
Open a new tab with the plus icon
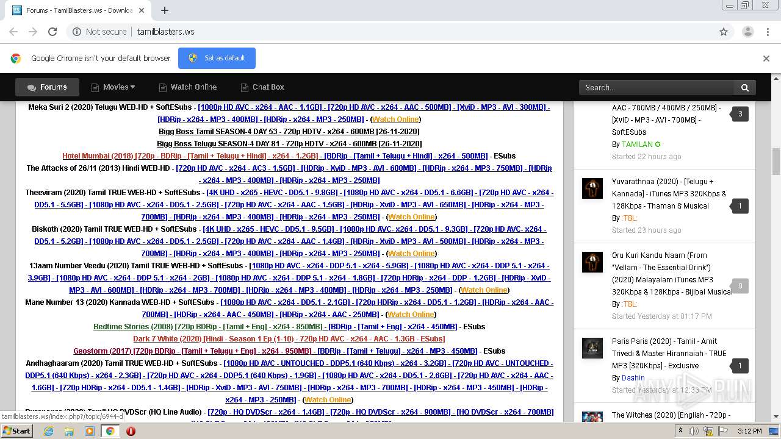click(165, 10)
